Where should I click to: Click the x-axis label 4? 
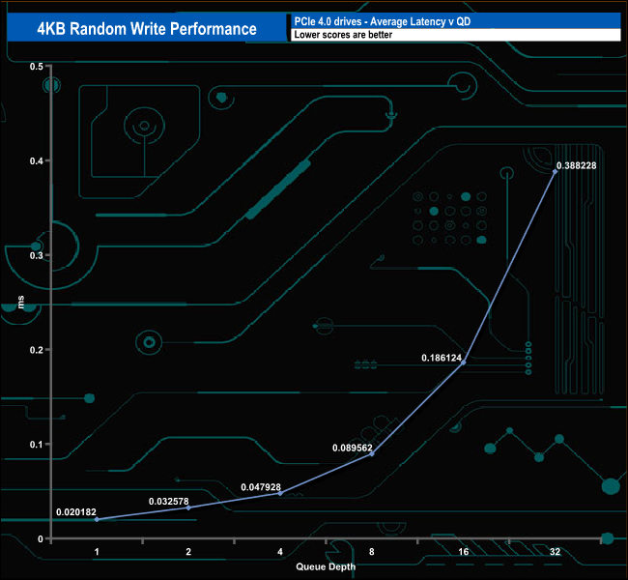280,552
